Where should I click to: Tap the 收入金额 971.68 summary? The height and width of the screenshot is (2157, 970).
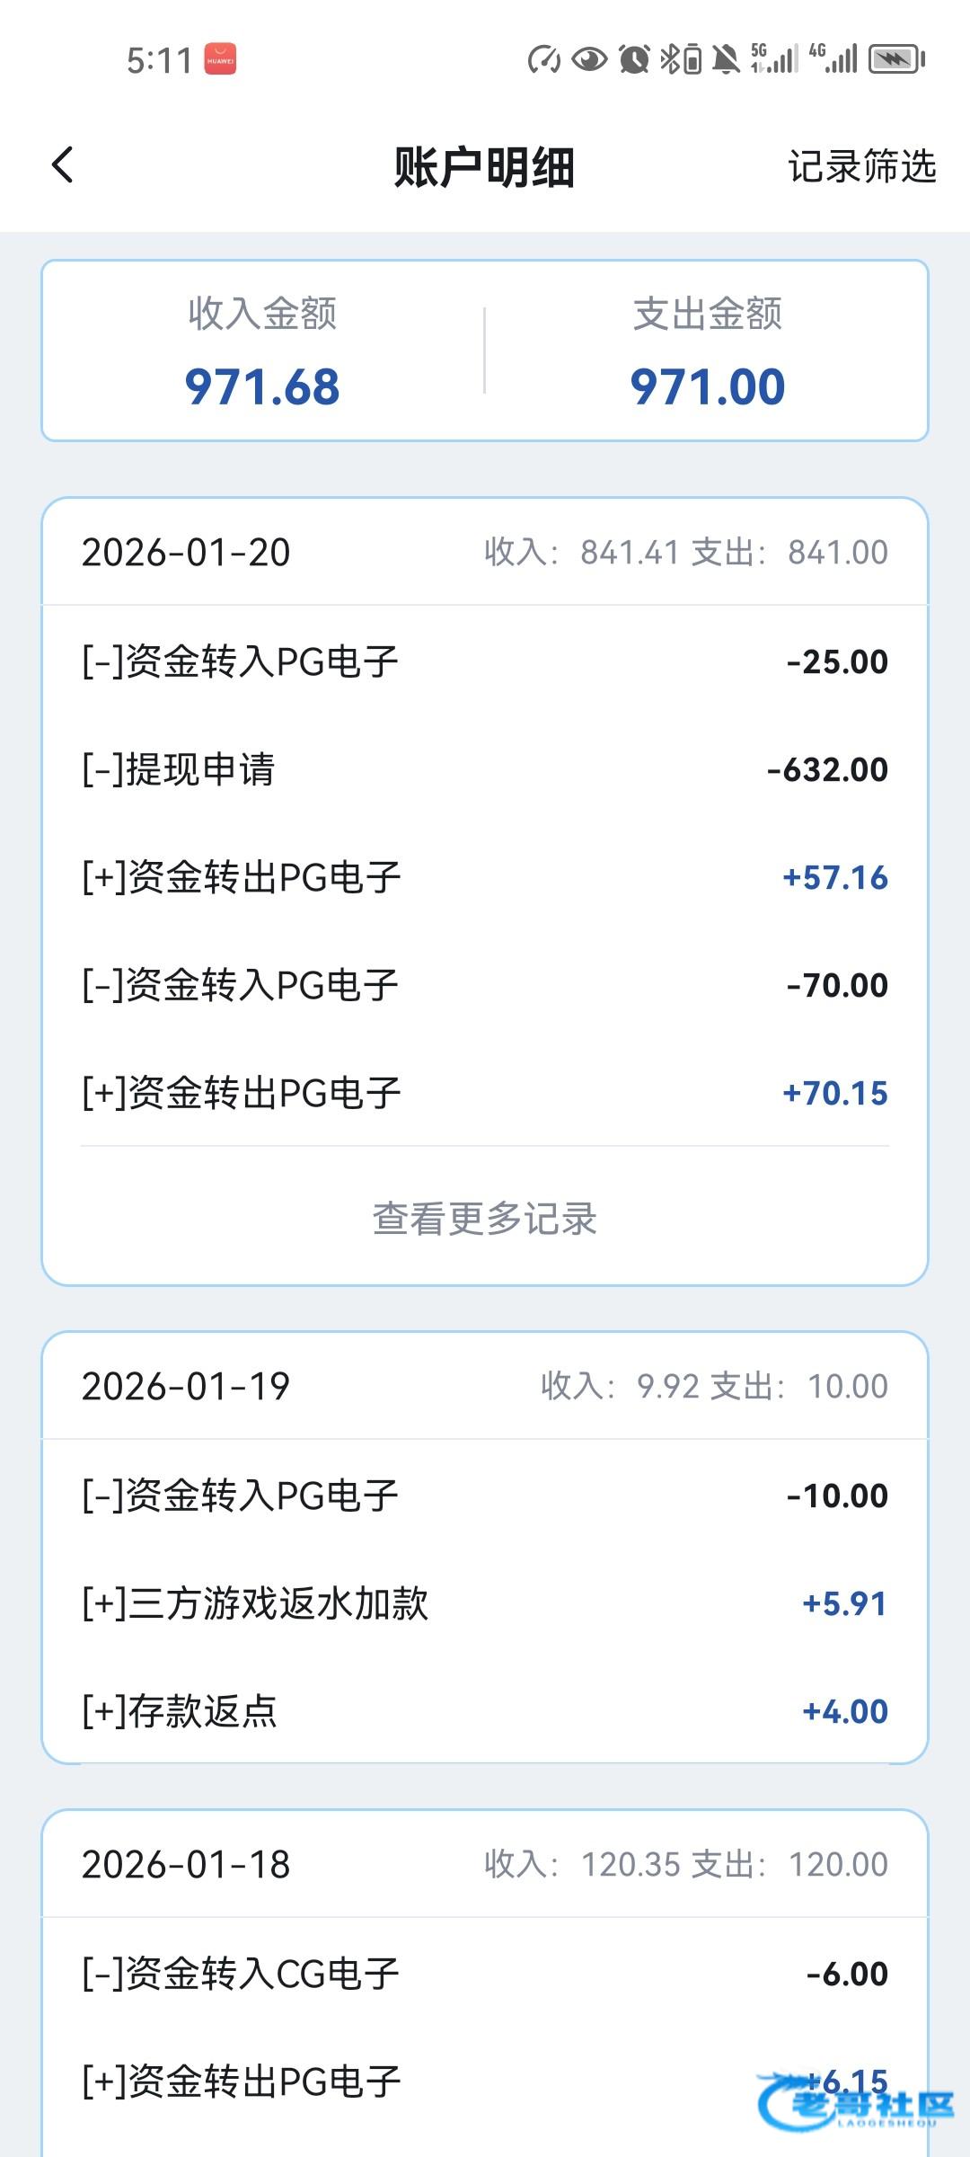click(x=262, y=351)
